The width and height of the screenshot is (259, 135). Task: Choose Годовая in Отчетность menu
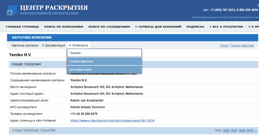104,53
